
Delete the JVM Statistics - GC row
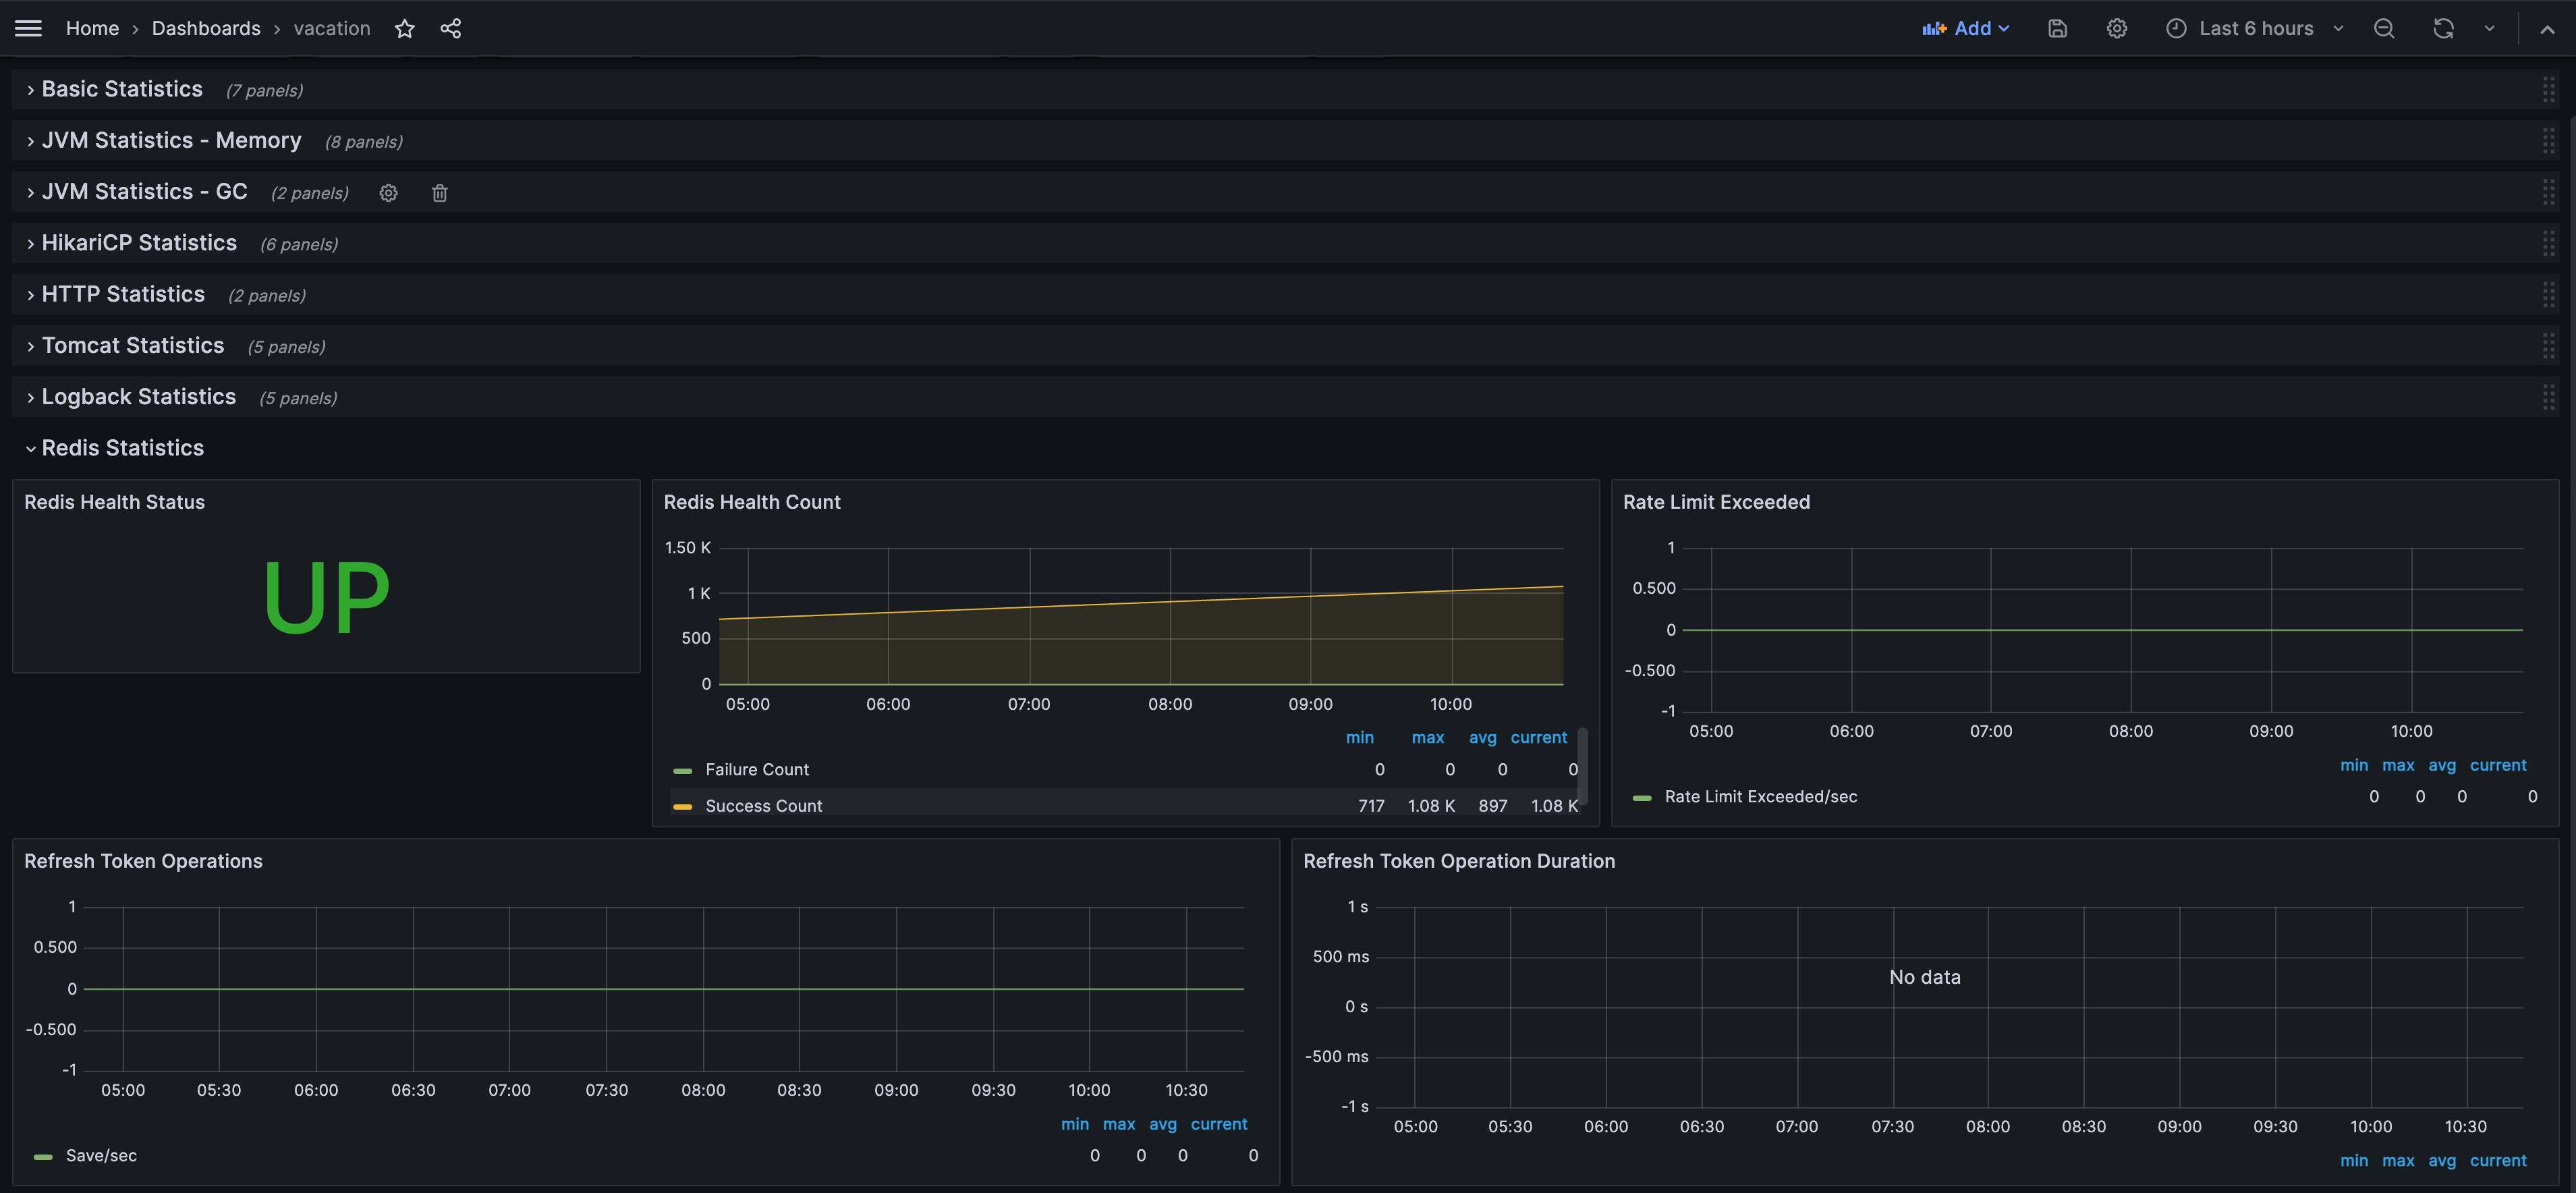point(440,193)
